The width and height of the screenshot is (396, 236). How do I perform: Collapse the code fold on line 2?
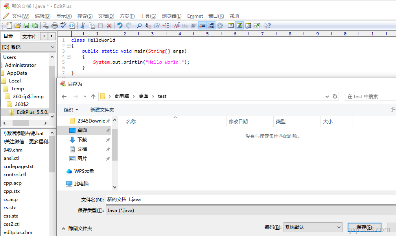[x=69, y=46]
